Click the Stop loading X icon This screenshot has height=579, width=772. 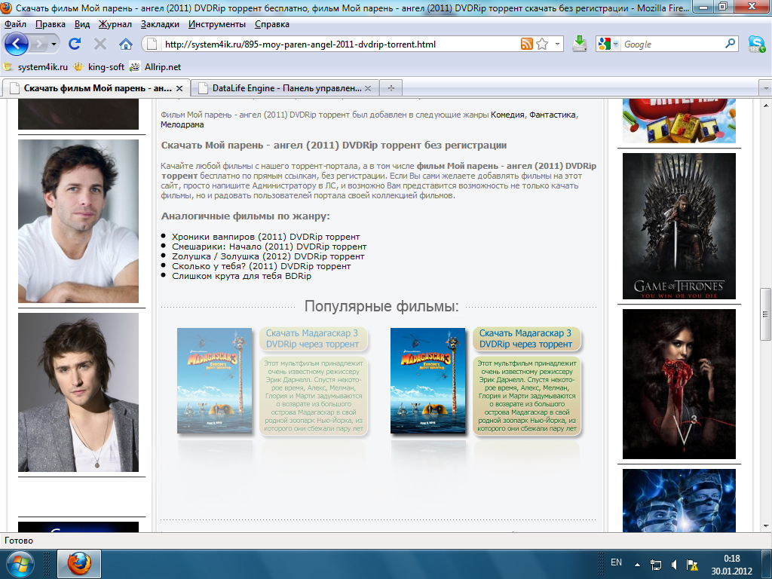[100, 44]
